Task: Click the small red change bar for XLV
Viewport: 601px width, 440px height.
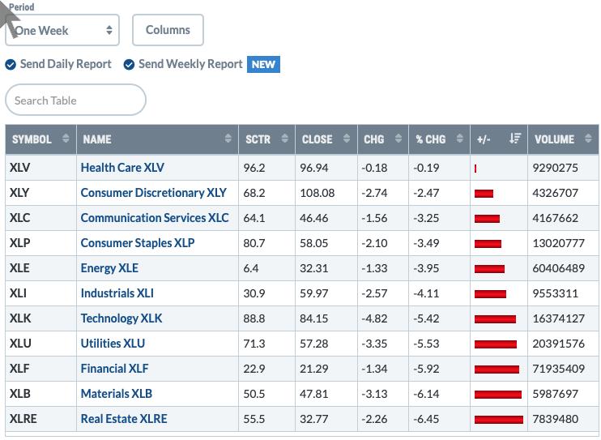Action: click(x=475, y=169)
